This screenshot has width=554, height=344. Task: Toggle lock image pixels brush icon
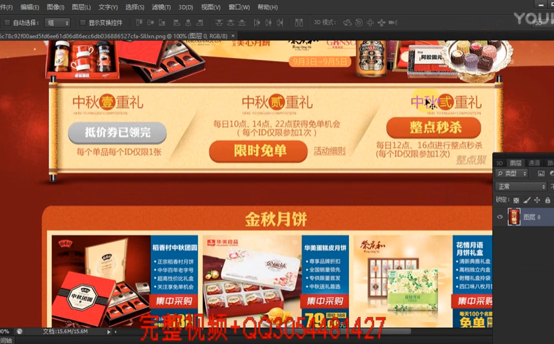click(527, 200)
